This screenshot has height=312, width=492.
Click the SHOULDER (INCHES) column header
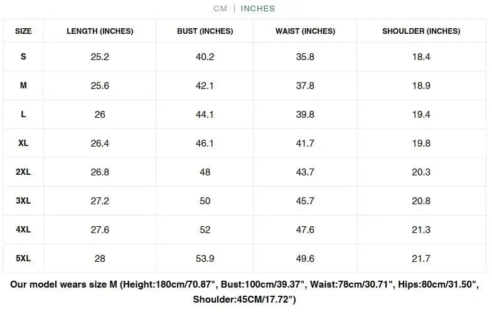click(421, 31)
